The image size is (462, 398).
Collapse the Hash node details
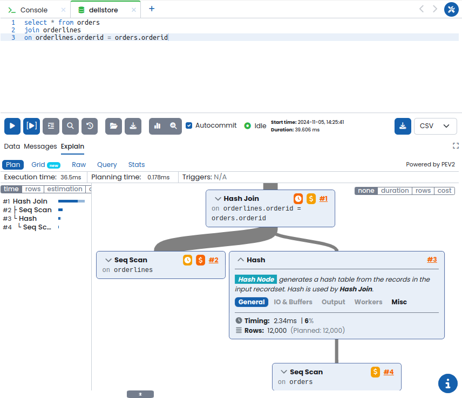[x=241, y=260]
